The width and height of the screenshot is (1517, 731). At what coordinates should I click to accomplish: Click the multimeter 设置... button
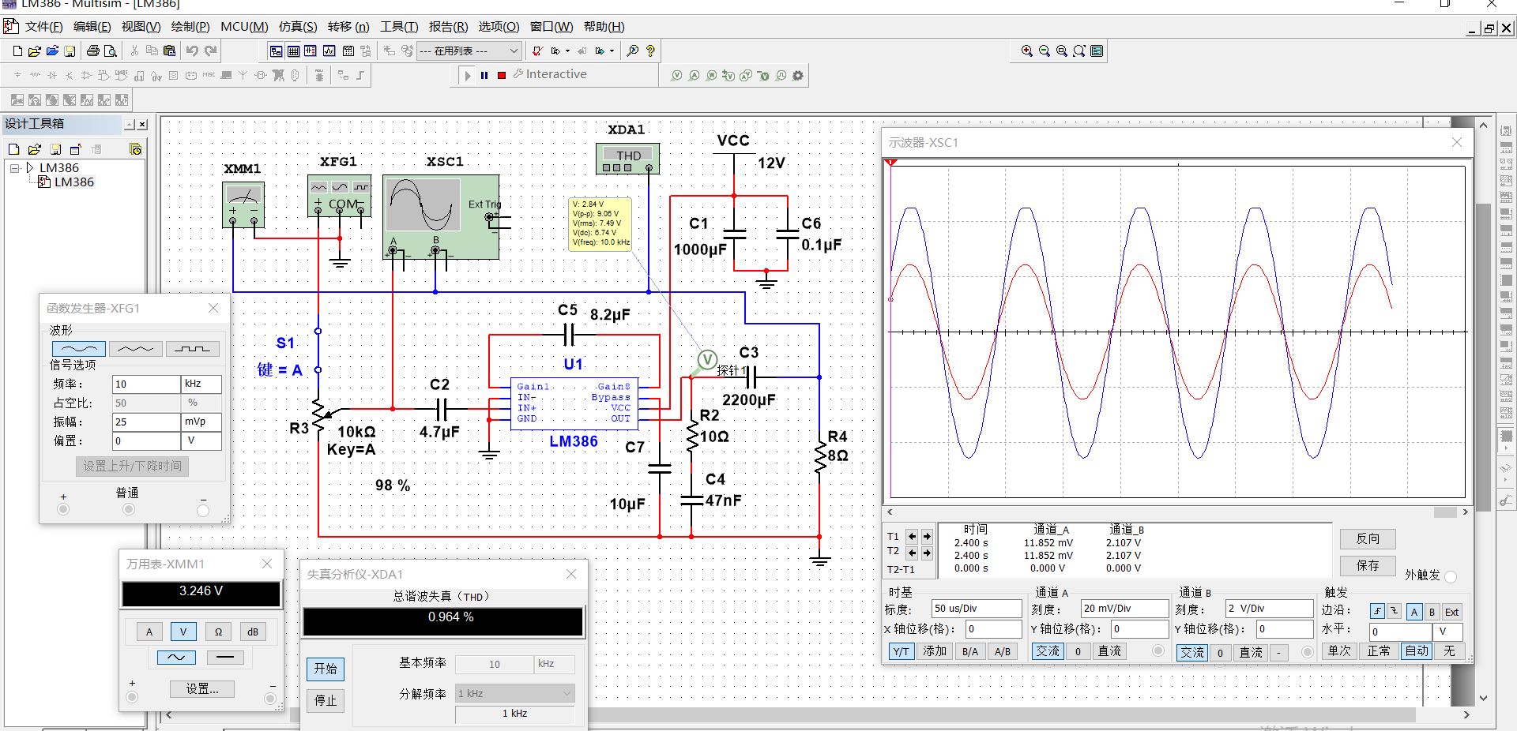coord(202,689)
